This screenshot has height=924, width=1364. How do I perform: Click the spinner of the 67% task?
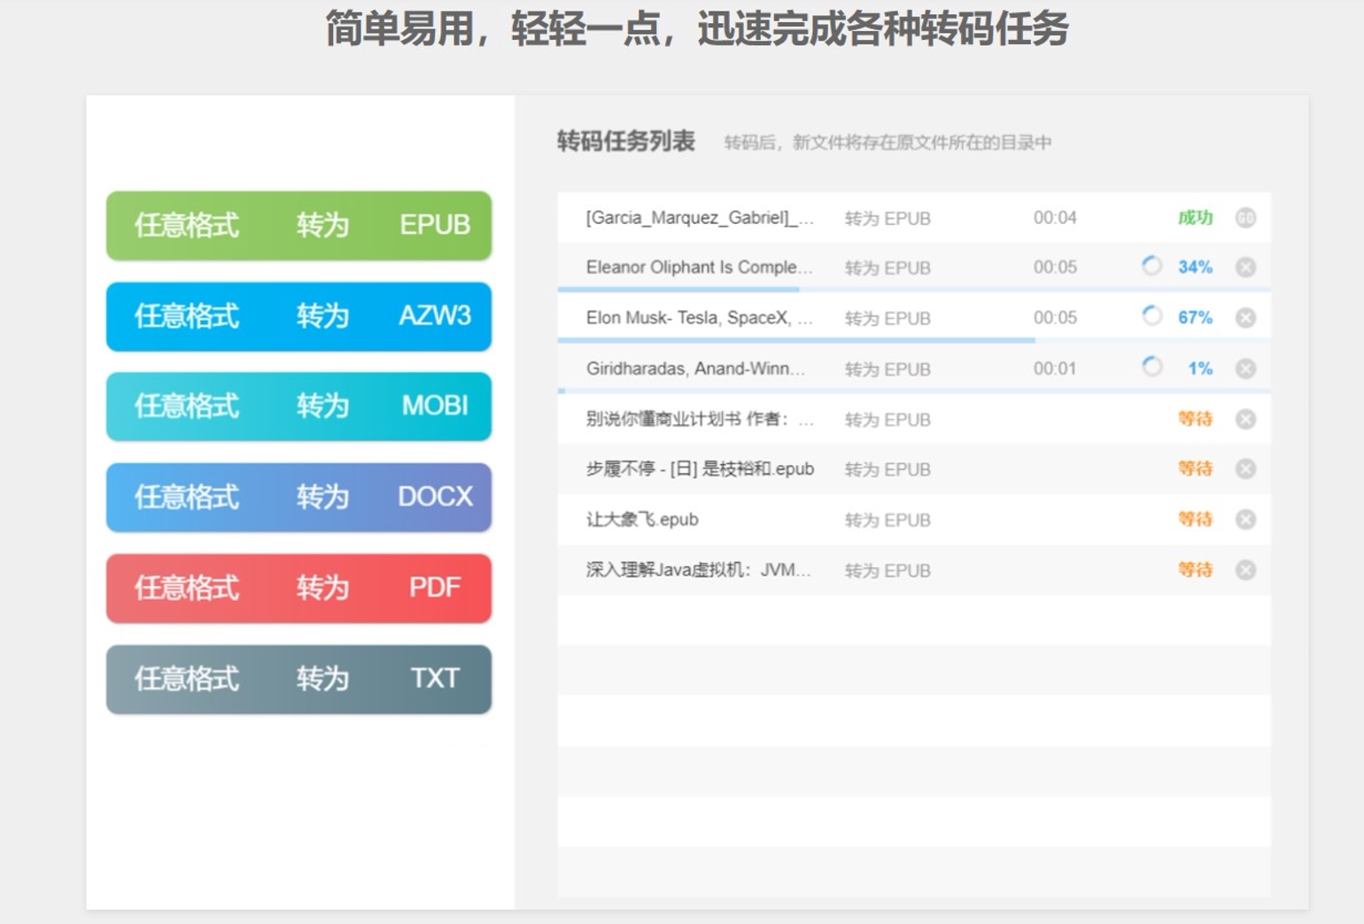pos(1151,315)
